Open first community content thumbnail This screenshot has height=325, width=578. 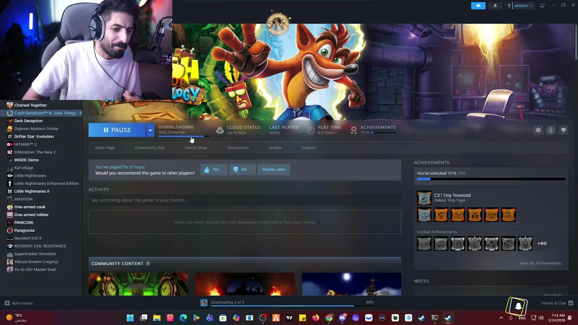[138, 284]
